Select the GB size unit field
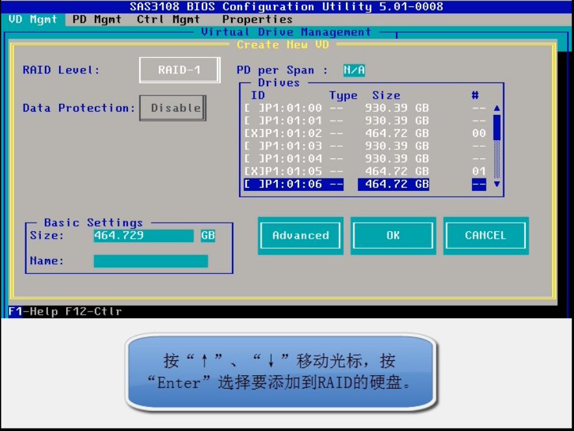 pyautogui.click(x=208, y=236)
